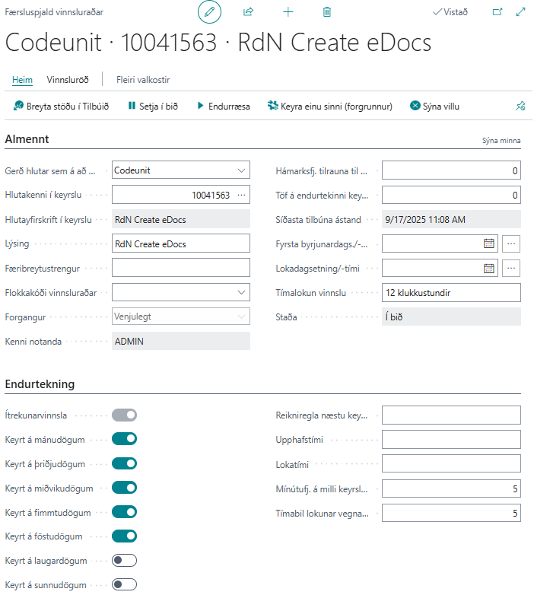Click the pencil edit icon
The width and height of the screenshot is (534, 595).
[209, 12]
